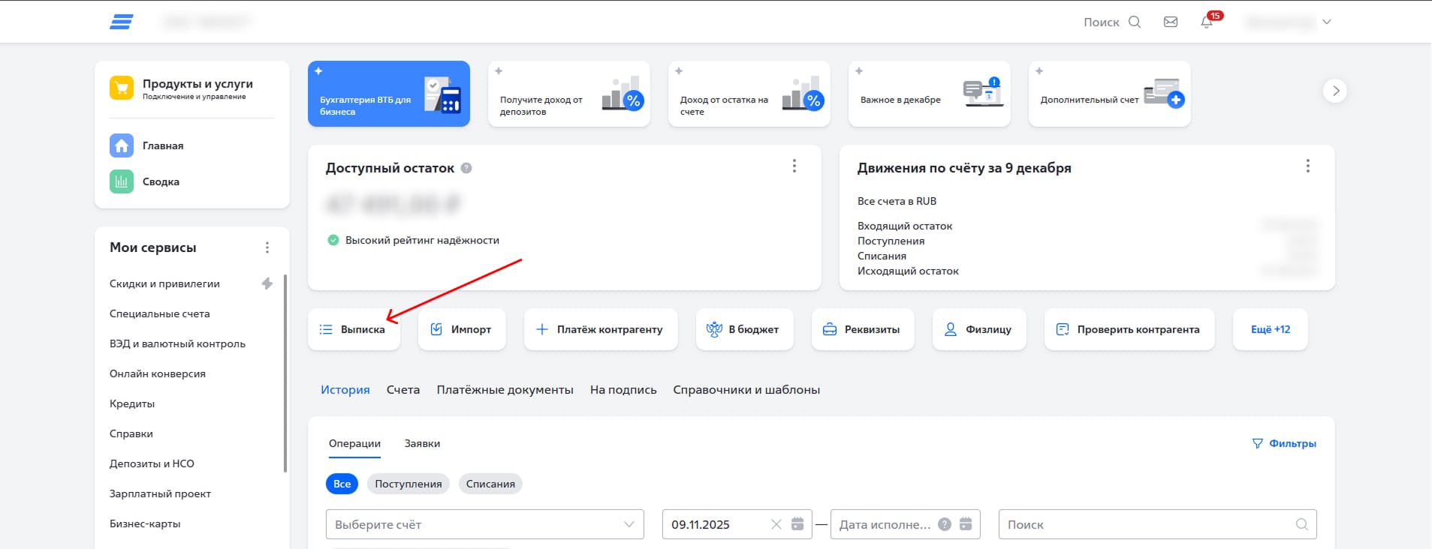1432x549 pixels.
Task: Expand the user profile menu chevron
Action: [1327, 22]
